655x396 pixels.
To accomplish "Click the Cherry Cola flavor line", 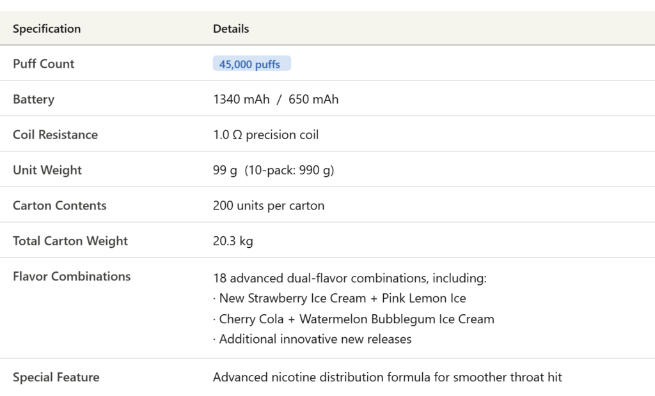I will [353, 319].
